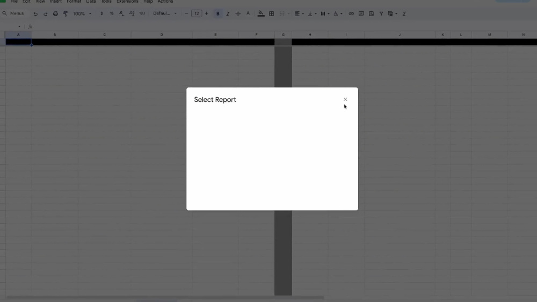Open the Format menu
The image size is (537, 302).
click(x=74, y=2)
